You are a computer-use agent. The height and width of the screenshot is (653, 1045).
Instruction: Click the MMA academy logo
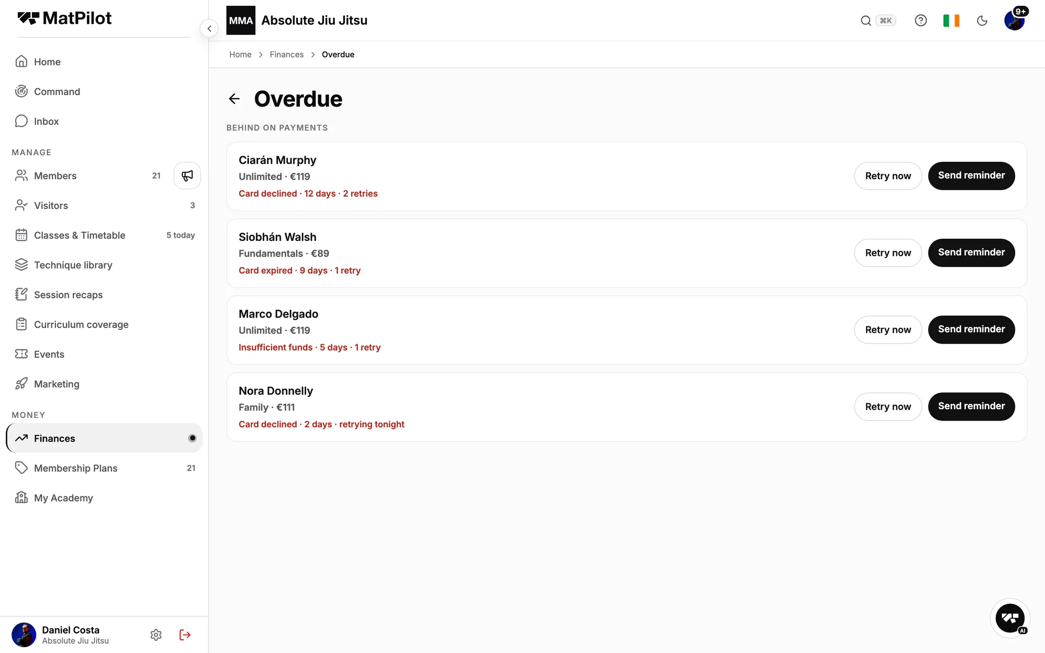(241, 20)
